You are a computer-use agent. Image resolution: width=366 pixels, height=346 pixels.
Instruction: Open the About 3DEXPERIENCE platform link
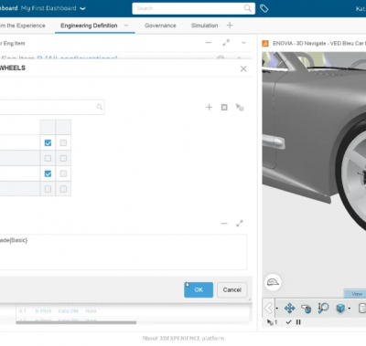click(x=183, y=338)
